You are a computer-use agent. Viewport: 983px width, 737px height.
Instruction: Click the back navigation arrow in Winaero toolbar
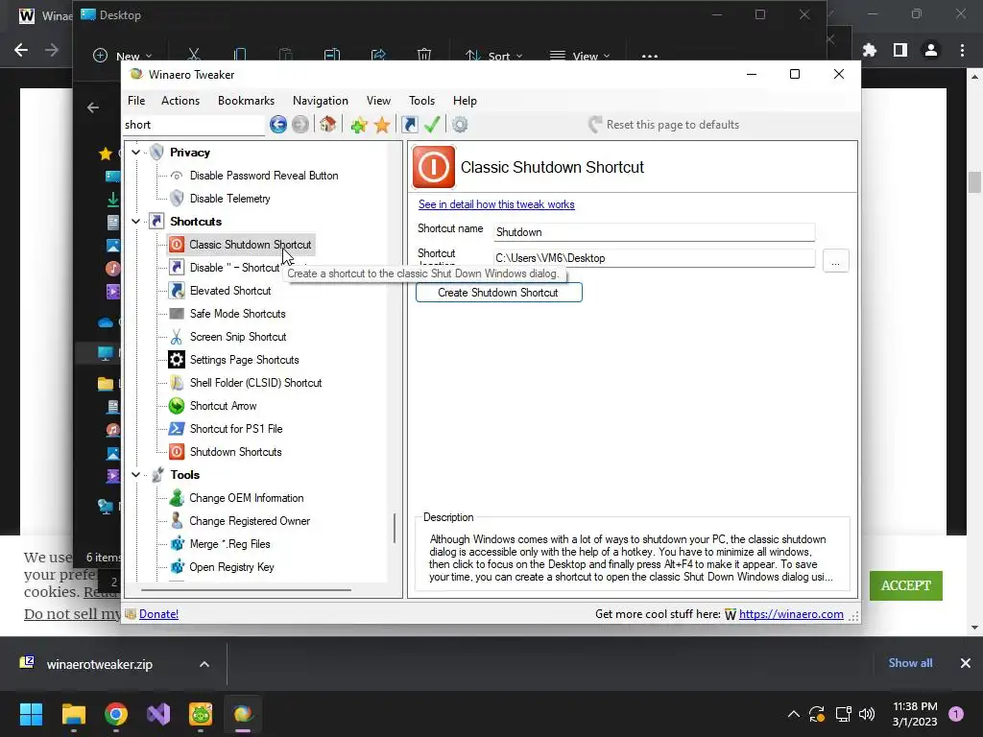pos(278,125)
